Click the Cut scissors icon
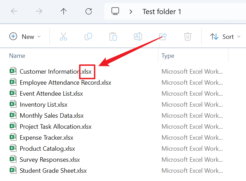Screen dimensions: 246x181 point(63,36)
